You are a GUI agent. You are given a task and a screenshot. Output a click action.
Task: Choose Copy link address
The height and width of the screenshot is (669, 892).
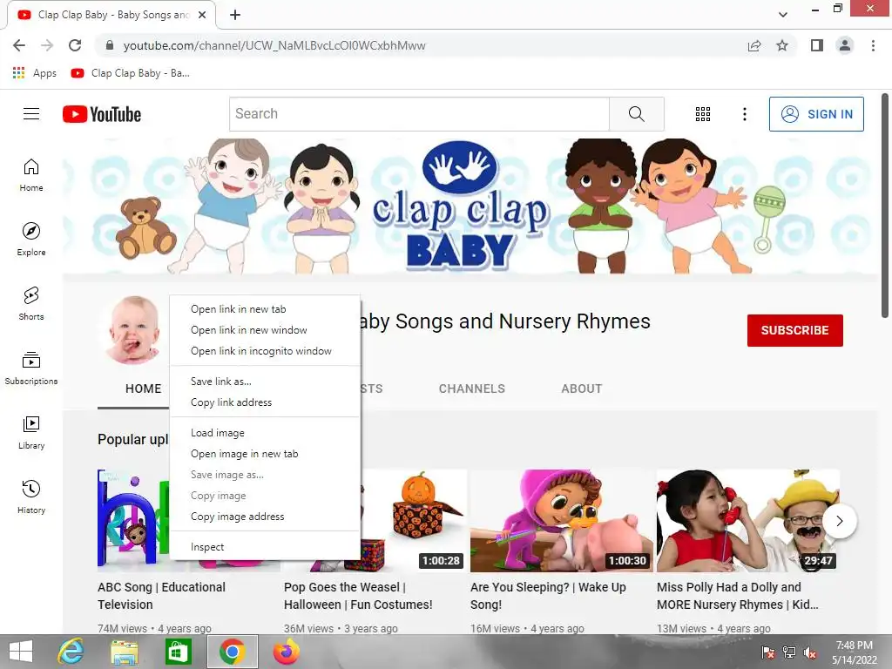pyautogui.click(x=265, y=402)
